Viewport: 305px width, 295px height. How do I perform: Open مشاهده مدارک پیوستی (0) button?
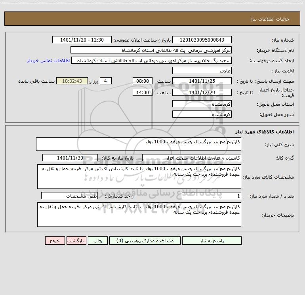[145, 240]
